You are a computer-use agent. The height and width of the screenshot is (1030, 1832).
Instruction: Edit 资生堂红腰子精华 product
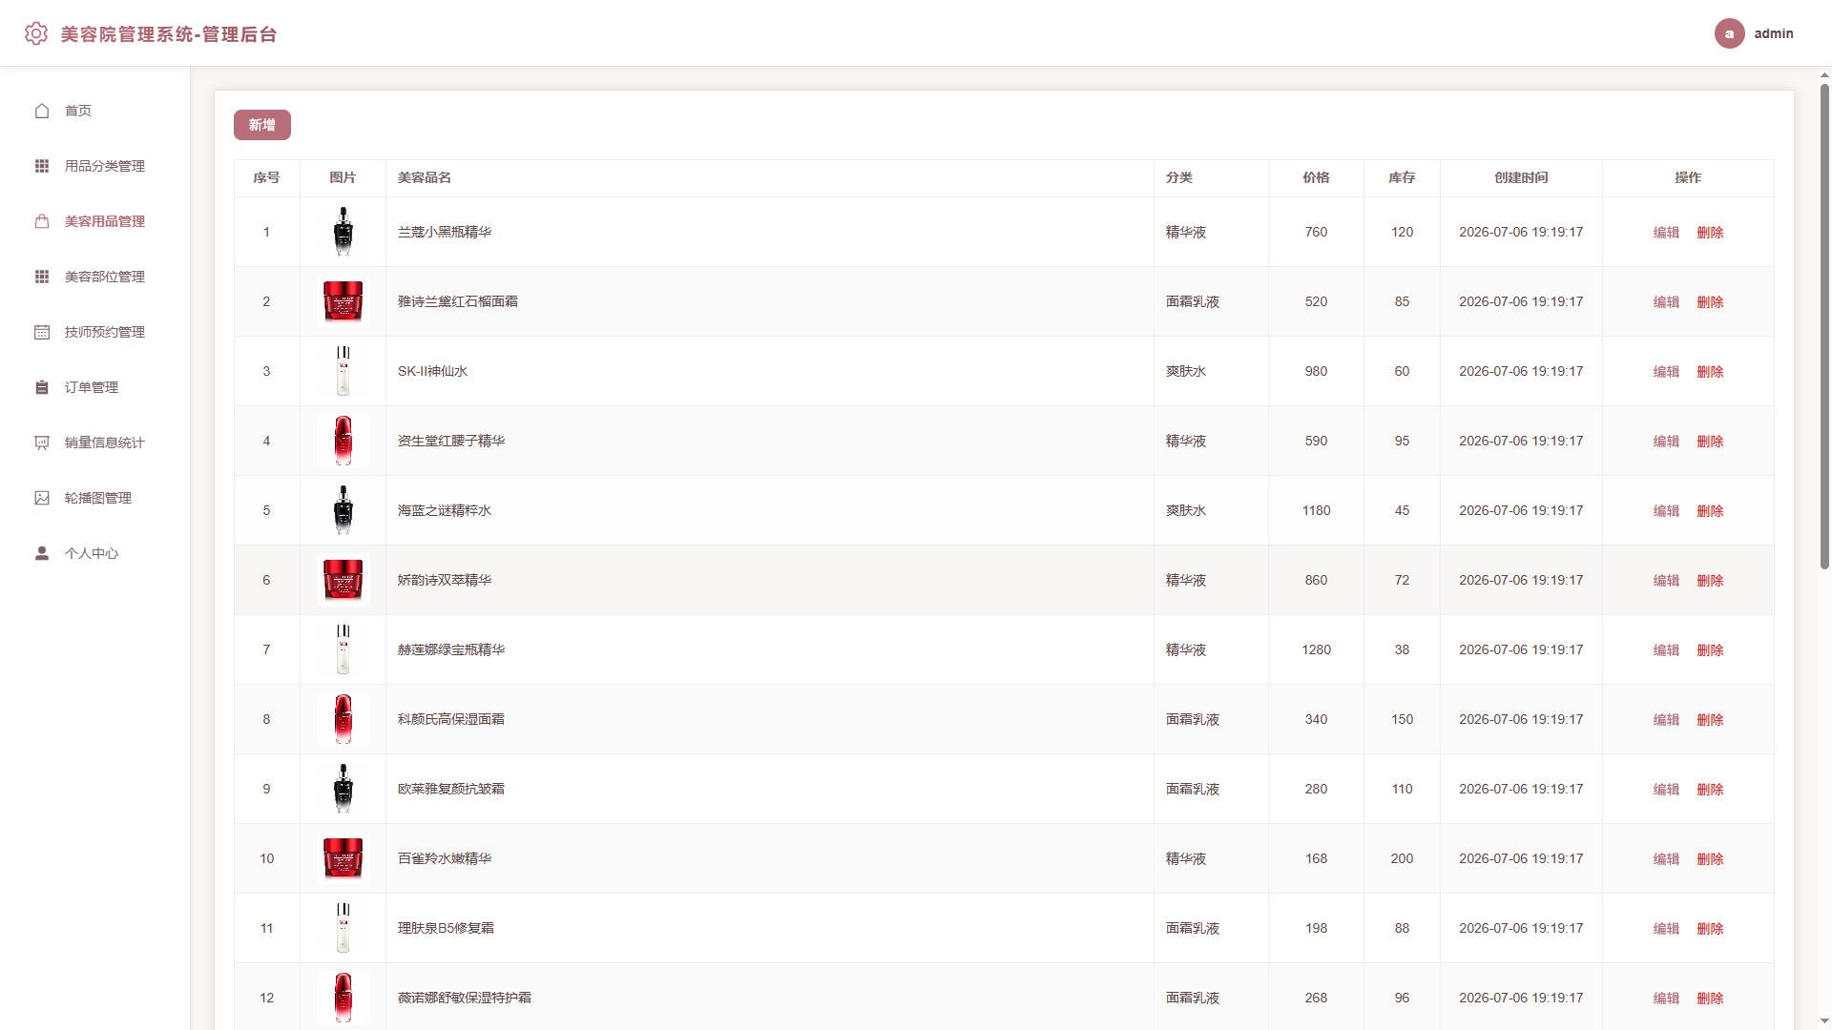[1666, 442]
